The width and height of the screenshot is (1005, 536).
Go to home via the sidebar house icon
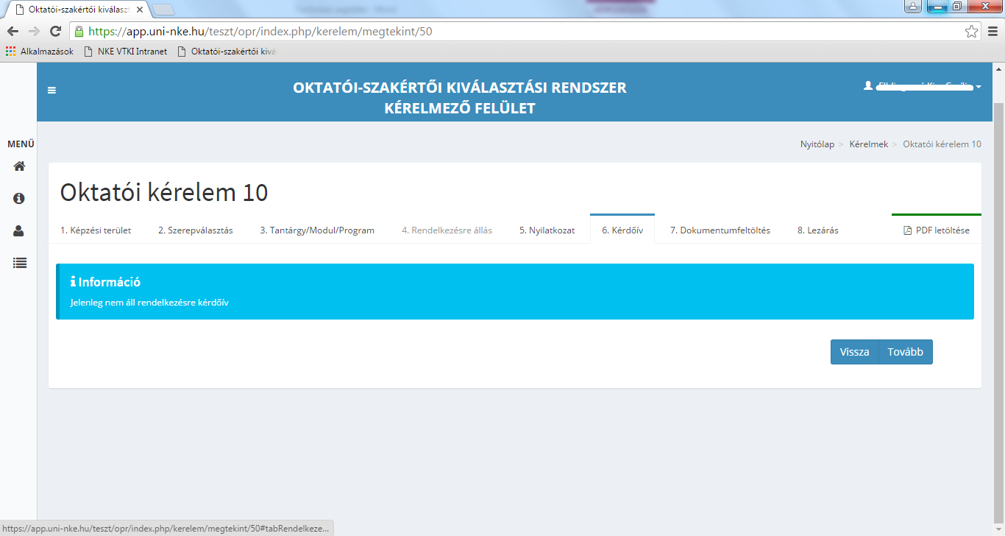pos(19,166)
